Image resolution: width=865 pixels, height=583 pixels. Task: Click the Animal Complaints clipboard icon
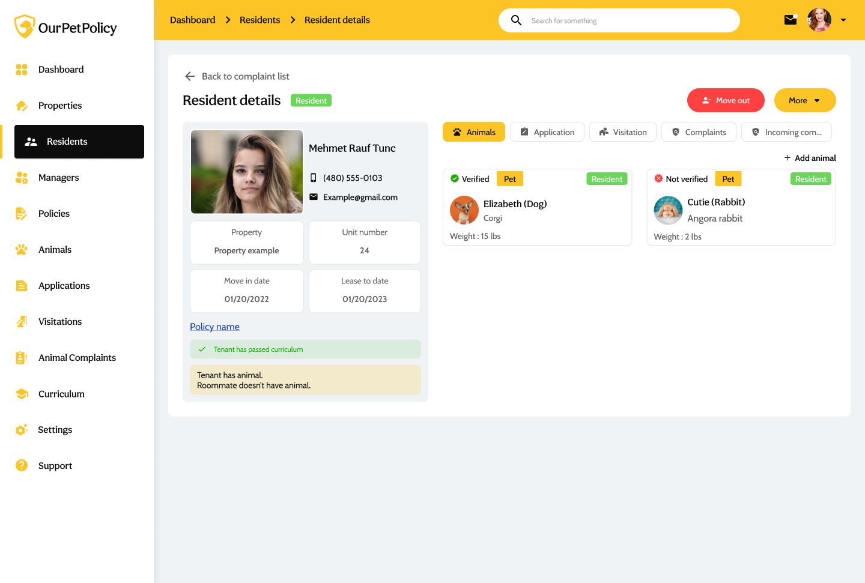click(x=22, y=358)
